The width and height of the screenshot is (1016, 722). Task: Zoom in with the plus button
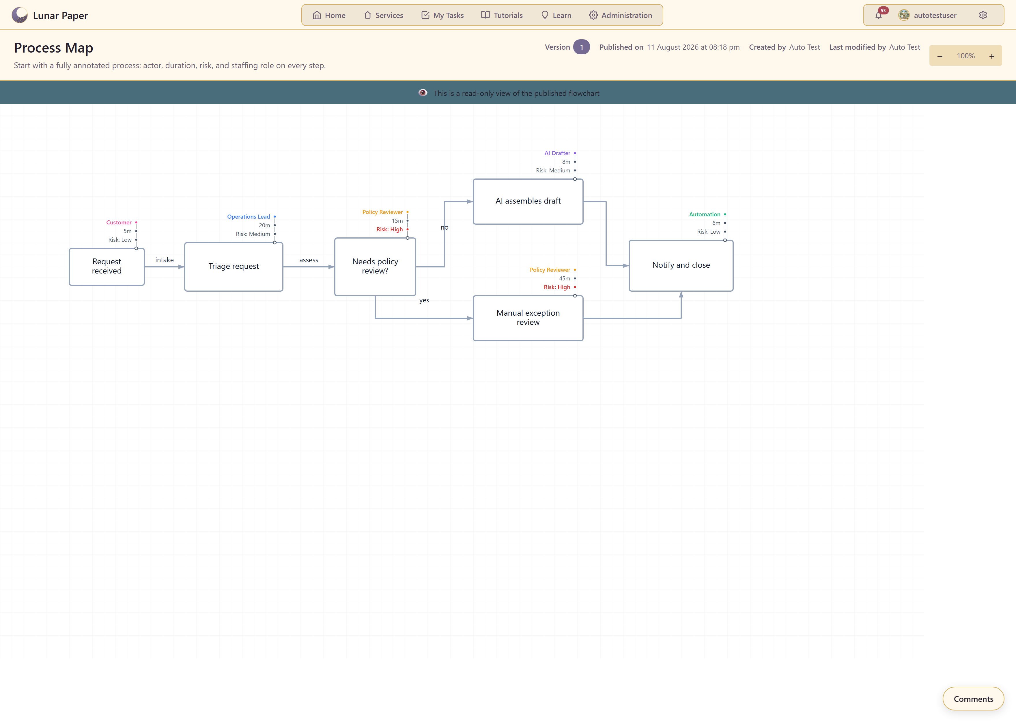click(x=991, y=56)
